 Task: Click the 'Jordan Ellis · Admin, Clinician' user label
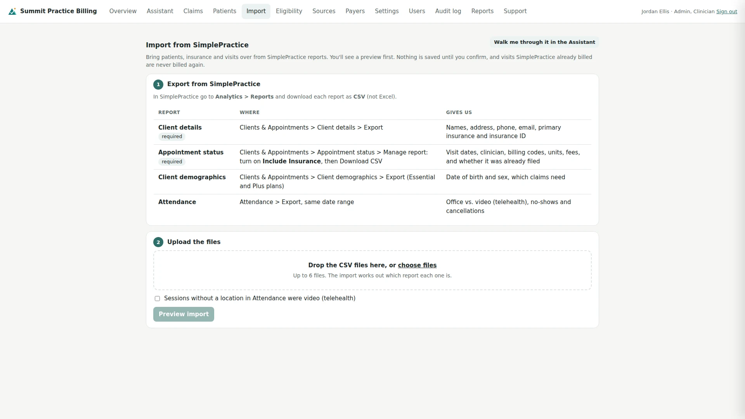[x=678, y=12]
